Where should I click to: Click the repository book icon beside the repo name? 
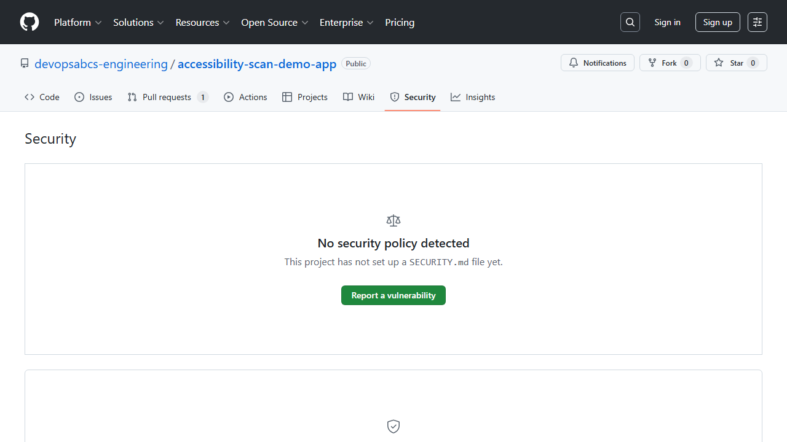pyautogui.click(x=25, y=63)
